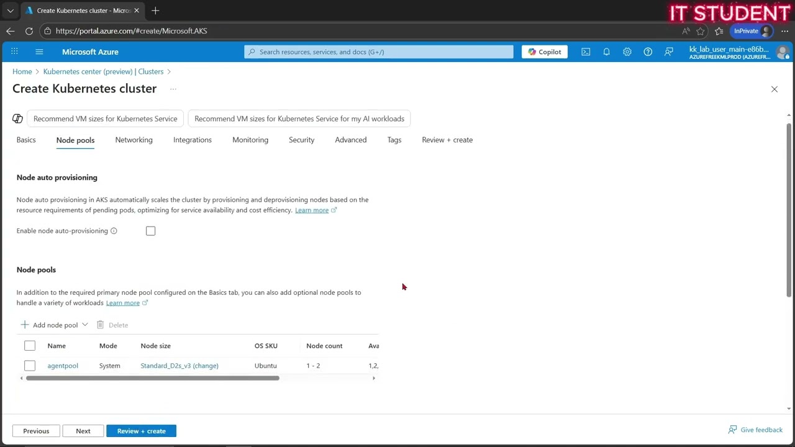Open the Integrations tab

click(193, 140)
